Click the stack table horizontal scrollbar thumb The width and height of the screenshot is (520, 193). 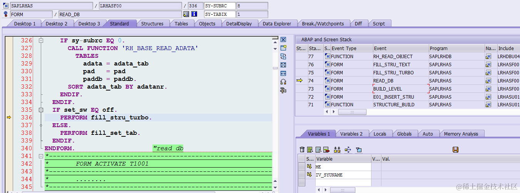(x=352, y=112)
